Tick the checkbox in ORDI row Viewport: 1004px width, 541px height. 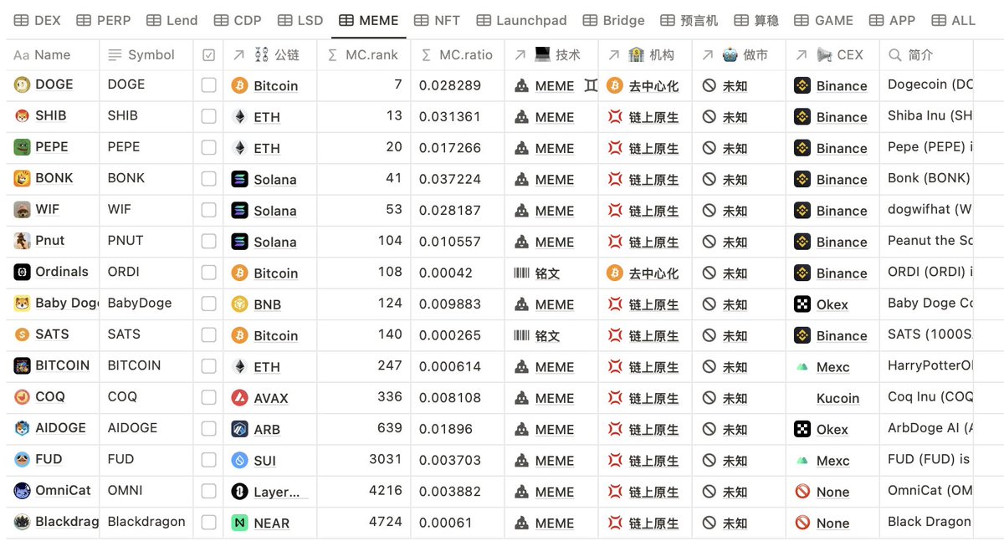coord(208,273)
